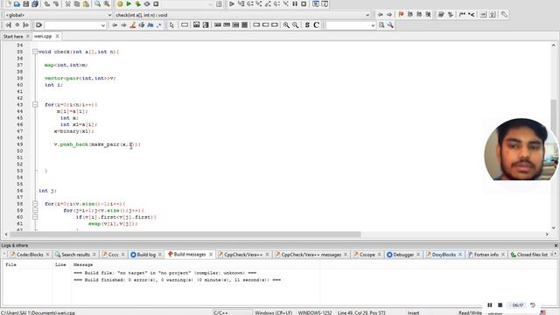Open the search text combo box dropdown
Viewport: 560px width, 315px height.
103,25
